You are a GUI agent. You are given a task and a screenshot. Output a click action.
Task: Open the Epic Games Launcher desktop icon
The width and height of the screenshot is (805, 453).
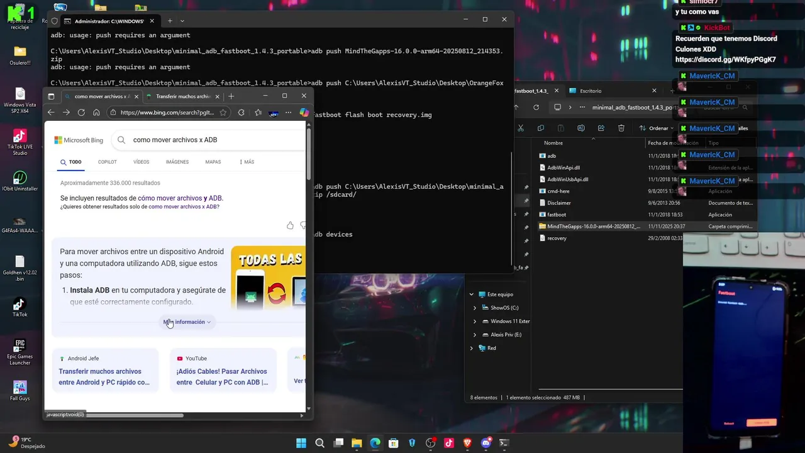point(20,351)
